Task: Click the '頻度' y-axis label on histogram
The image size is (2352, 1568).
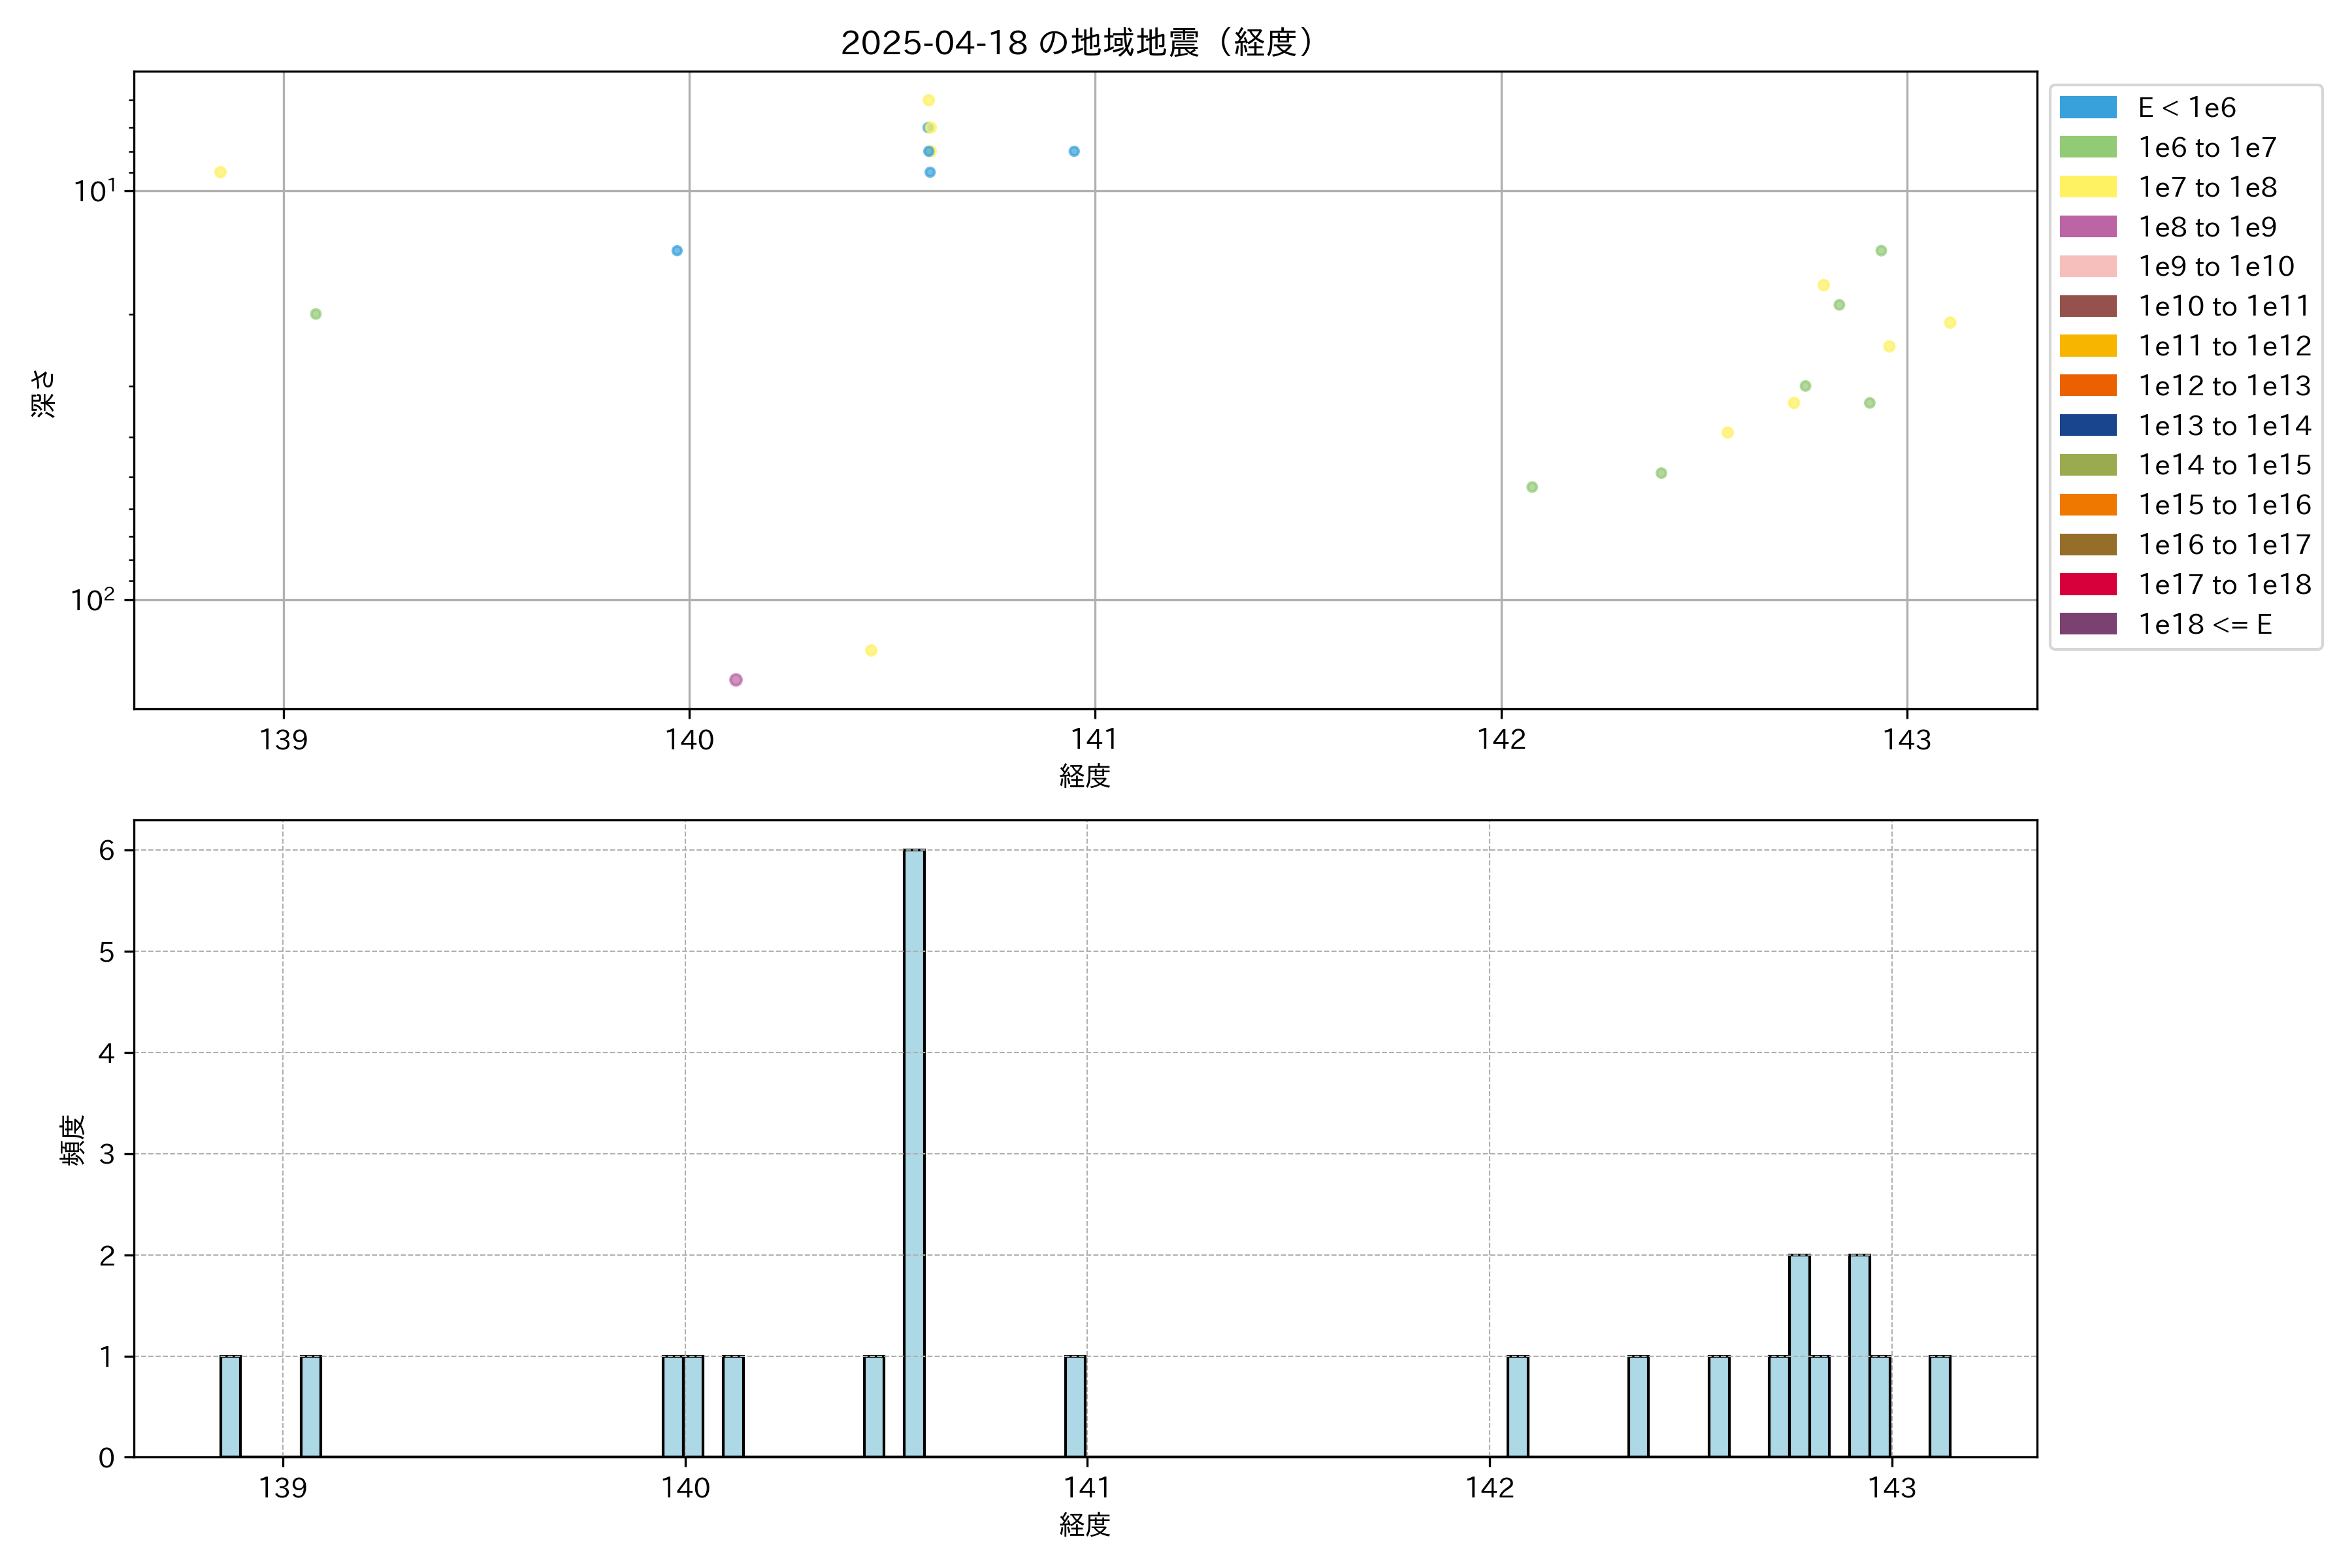Action: point(73,1140)
